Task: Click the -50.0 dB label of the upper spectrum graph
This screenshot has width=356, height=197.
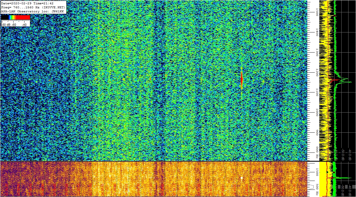Action: (343, 154)
